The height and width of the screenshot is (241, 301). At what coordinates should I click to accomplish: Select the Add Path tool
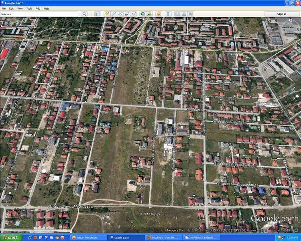click(x=120, y=14)
